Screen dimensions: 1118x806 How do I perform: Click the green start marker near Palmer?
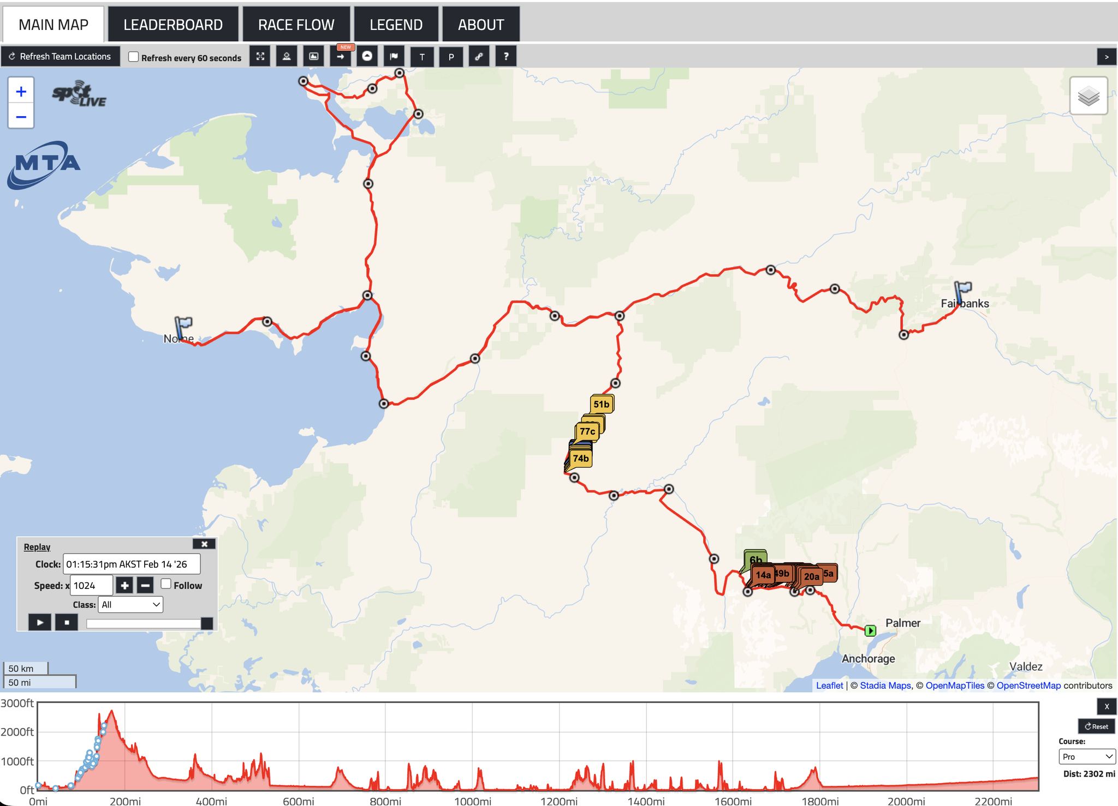tap(871, 630)
